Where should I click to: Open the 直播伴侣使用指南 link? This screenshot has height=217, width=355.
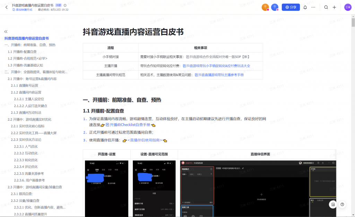145,140
